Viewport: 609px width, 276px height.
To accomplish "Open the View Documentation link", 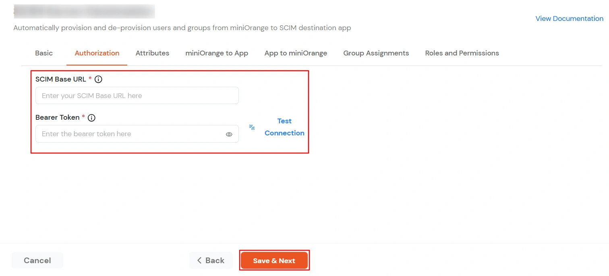I will click(x=569, y=18).
